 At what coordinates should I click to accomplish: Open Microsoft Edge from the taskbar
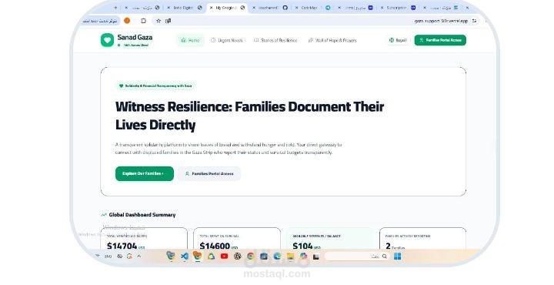click(277, 256)
